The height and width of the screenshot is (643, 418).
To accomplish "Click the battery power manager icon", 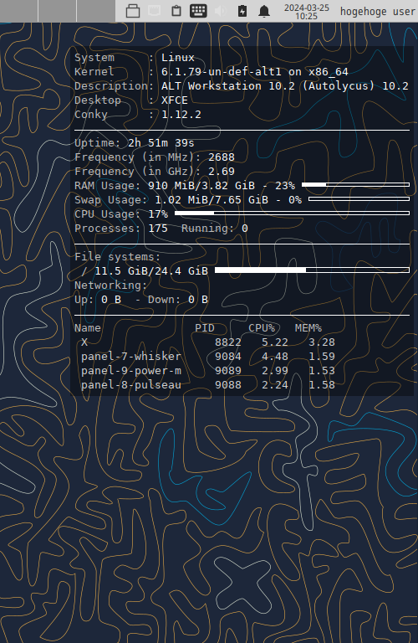I will click(242, 11).
